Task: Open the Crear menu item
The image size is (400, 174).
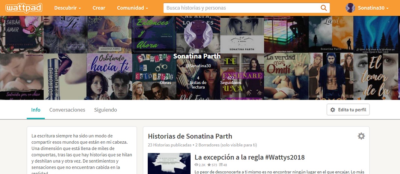Action: click(99, 8)
